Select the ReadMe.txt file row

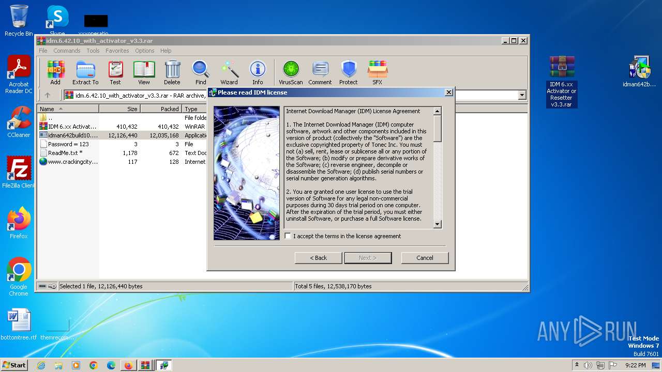tap(122, 153)
